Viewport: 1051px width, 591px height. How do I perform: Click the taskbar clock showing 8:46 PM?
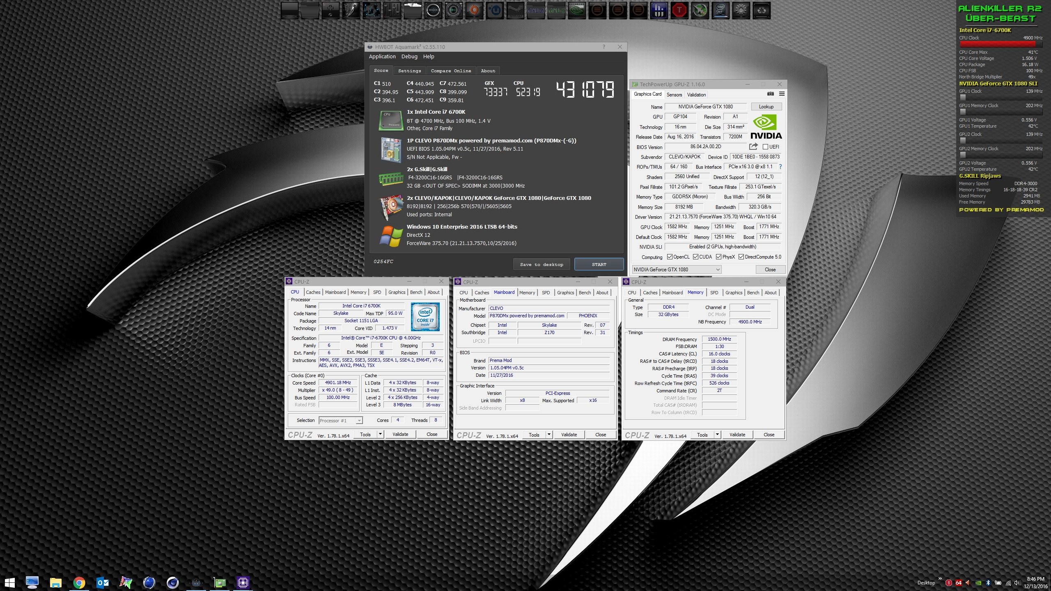point(1035,583)
